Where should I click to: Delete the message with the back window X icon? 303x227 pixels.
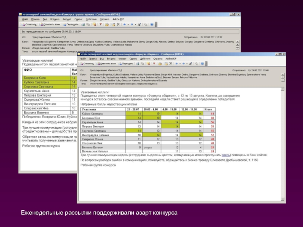118,24
